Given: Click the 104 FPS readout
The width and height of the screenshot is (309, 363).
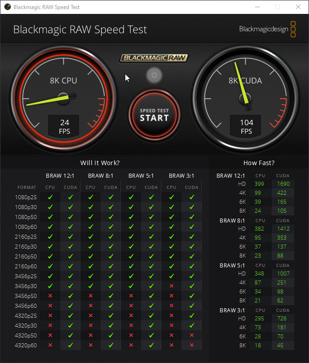Looking at the screenshot, I should pyautogui.click(x=246, y=127).
